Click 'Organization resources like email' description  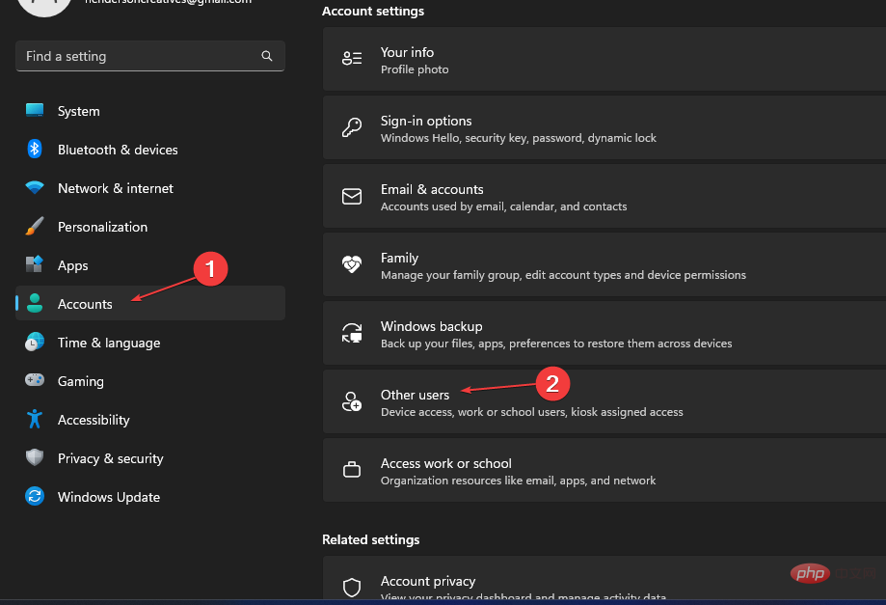tap(518, 480)
